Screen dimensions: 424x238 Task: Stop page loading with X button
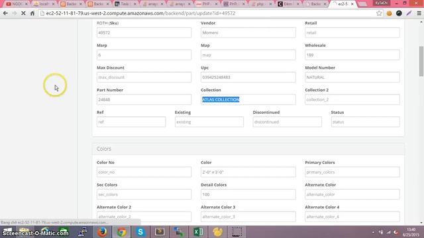23,13
